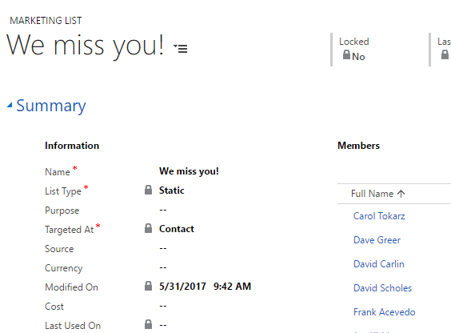Open the record selector menu beside the title

(181, 48)
